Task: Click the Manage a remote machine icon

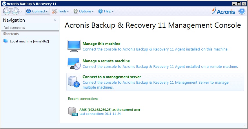Action: (74, 63)
